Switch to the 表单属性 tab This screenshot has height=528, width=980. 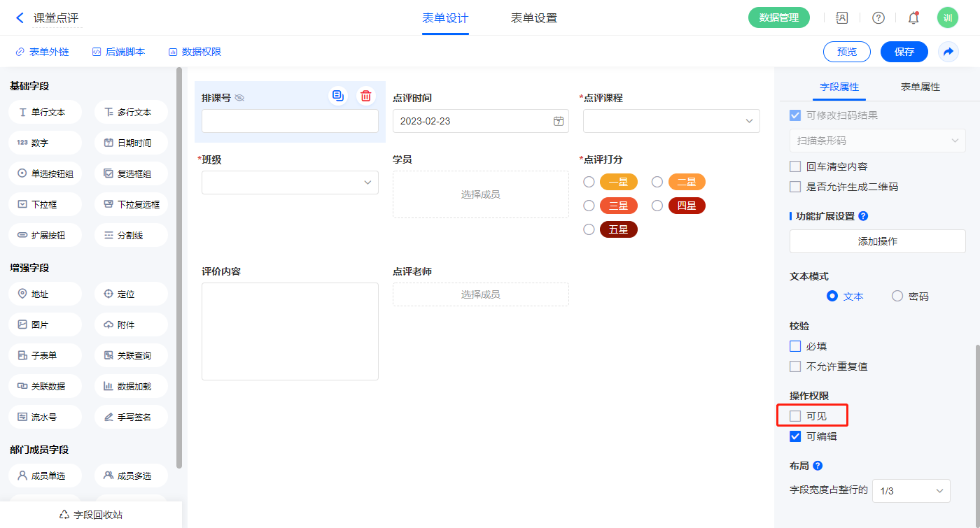(x=920, y=87)
